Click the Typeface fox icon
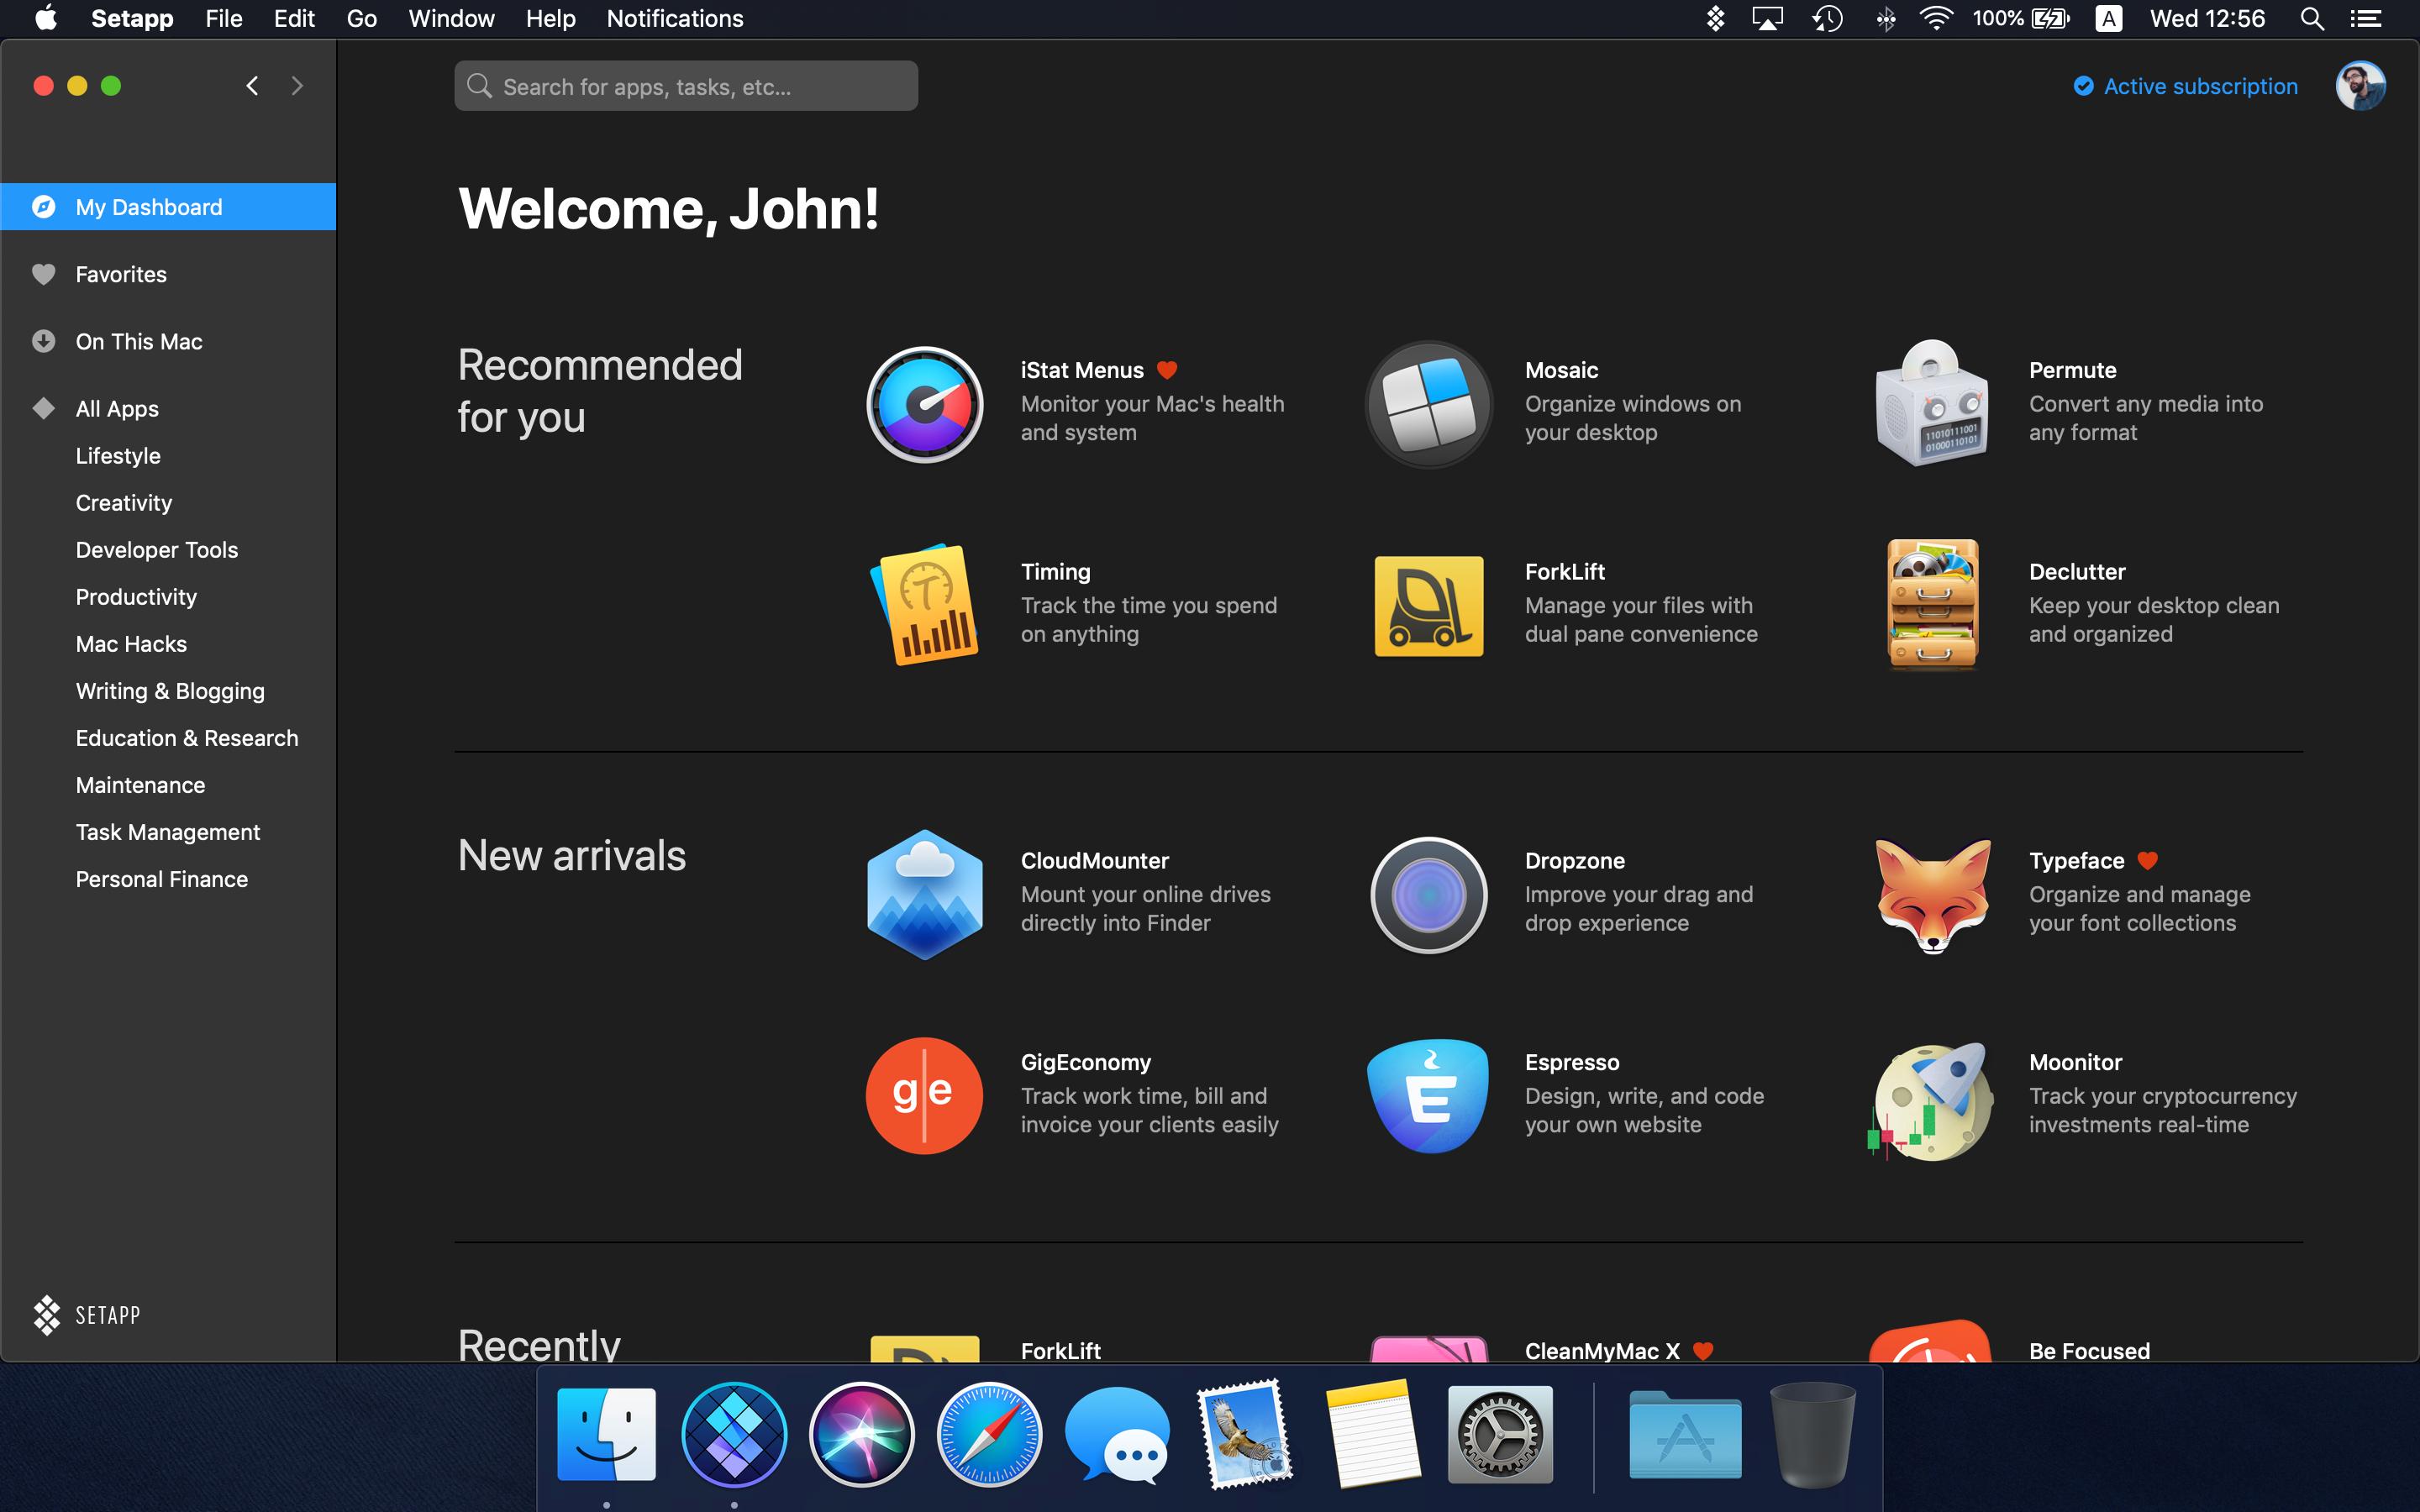This screenshot has height=1512, width=2420. coord(1932,894)
